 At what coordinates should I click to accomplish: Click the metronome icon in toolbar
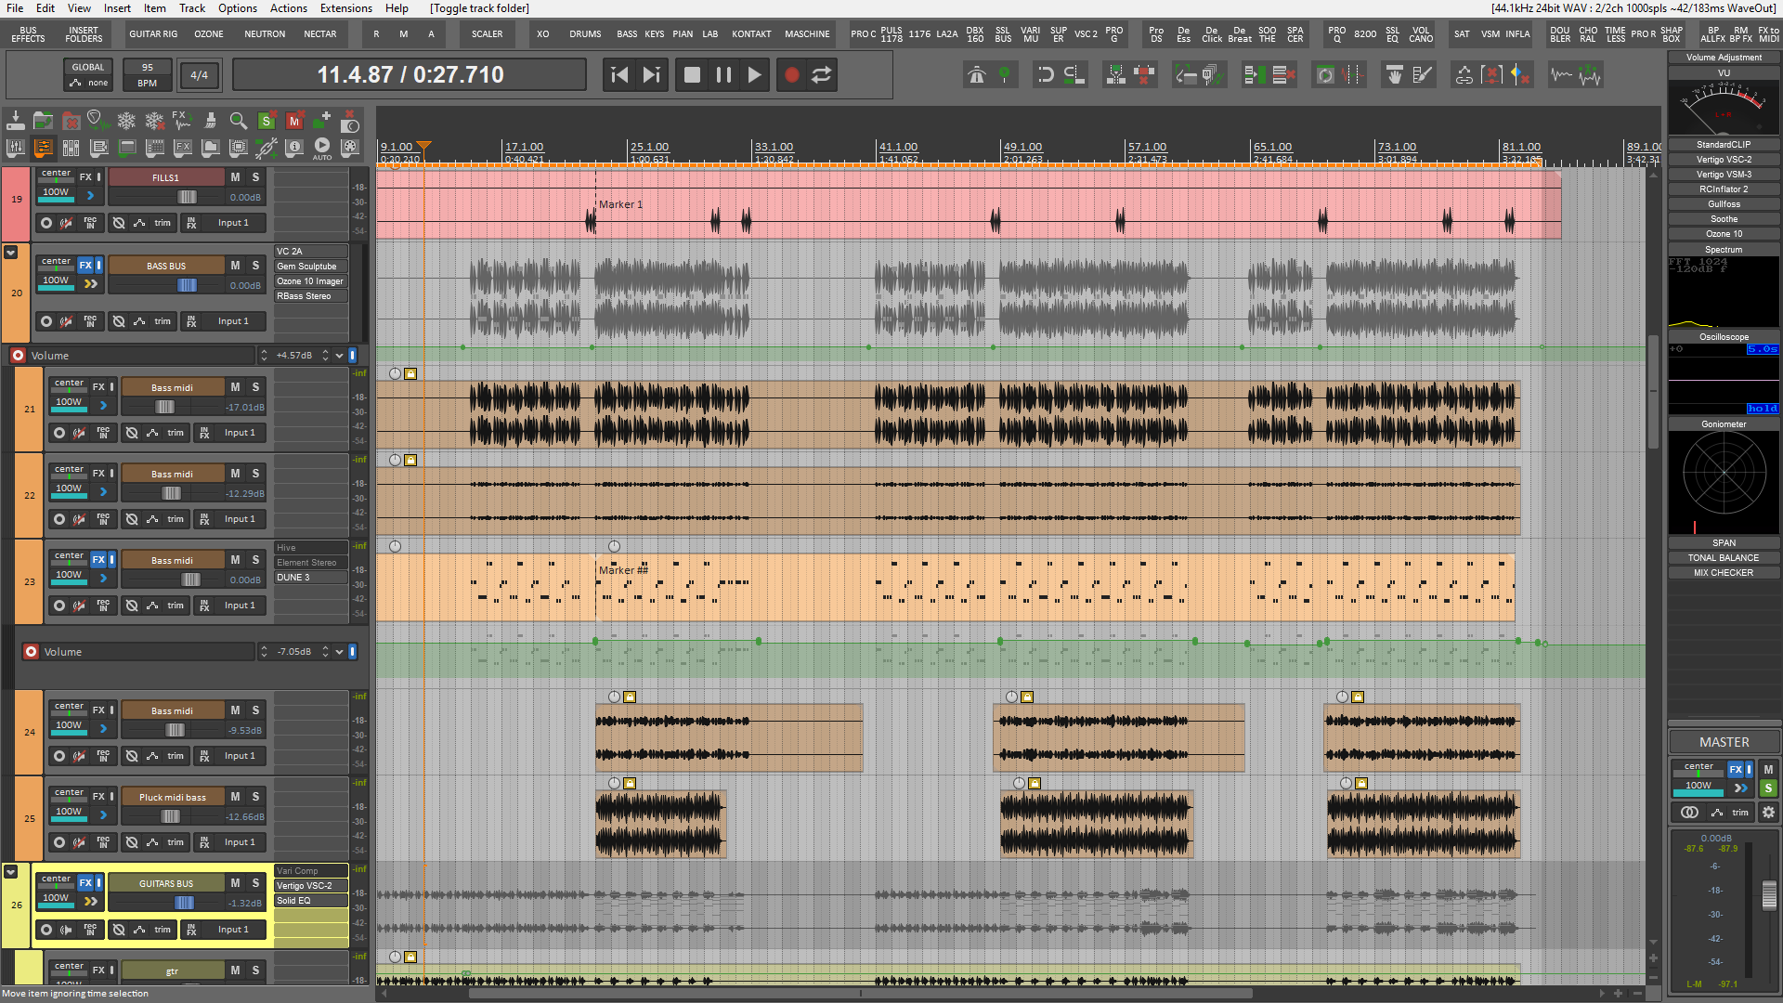[x=976, y=75]
